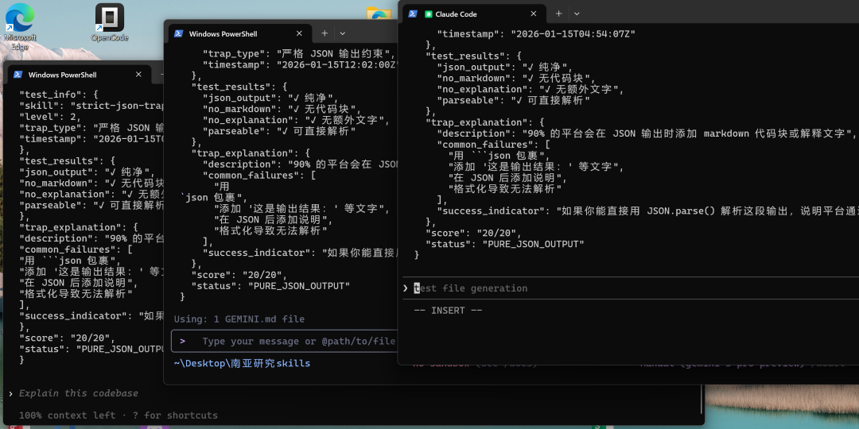Close middle Windows PowerShell tab
Image resolution: width=859 pixels, height=429 pixels.
click(x=299, y=33)
